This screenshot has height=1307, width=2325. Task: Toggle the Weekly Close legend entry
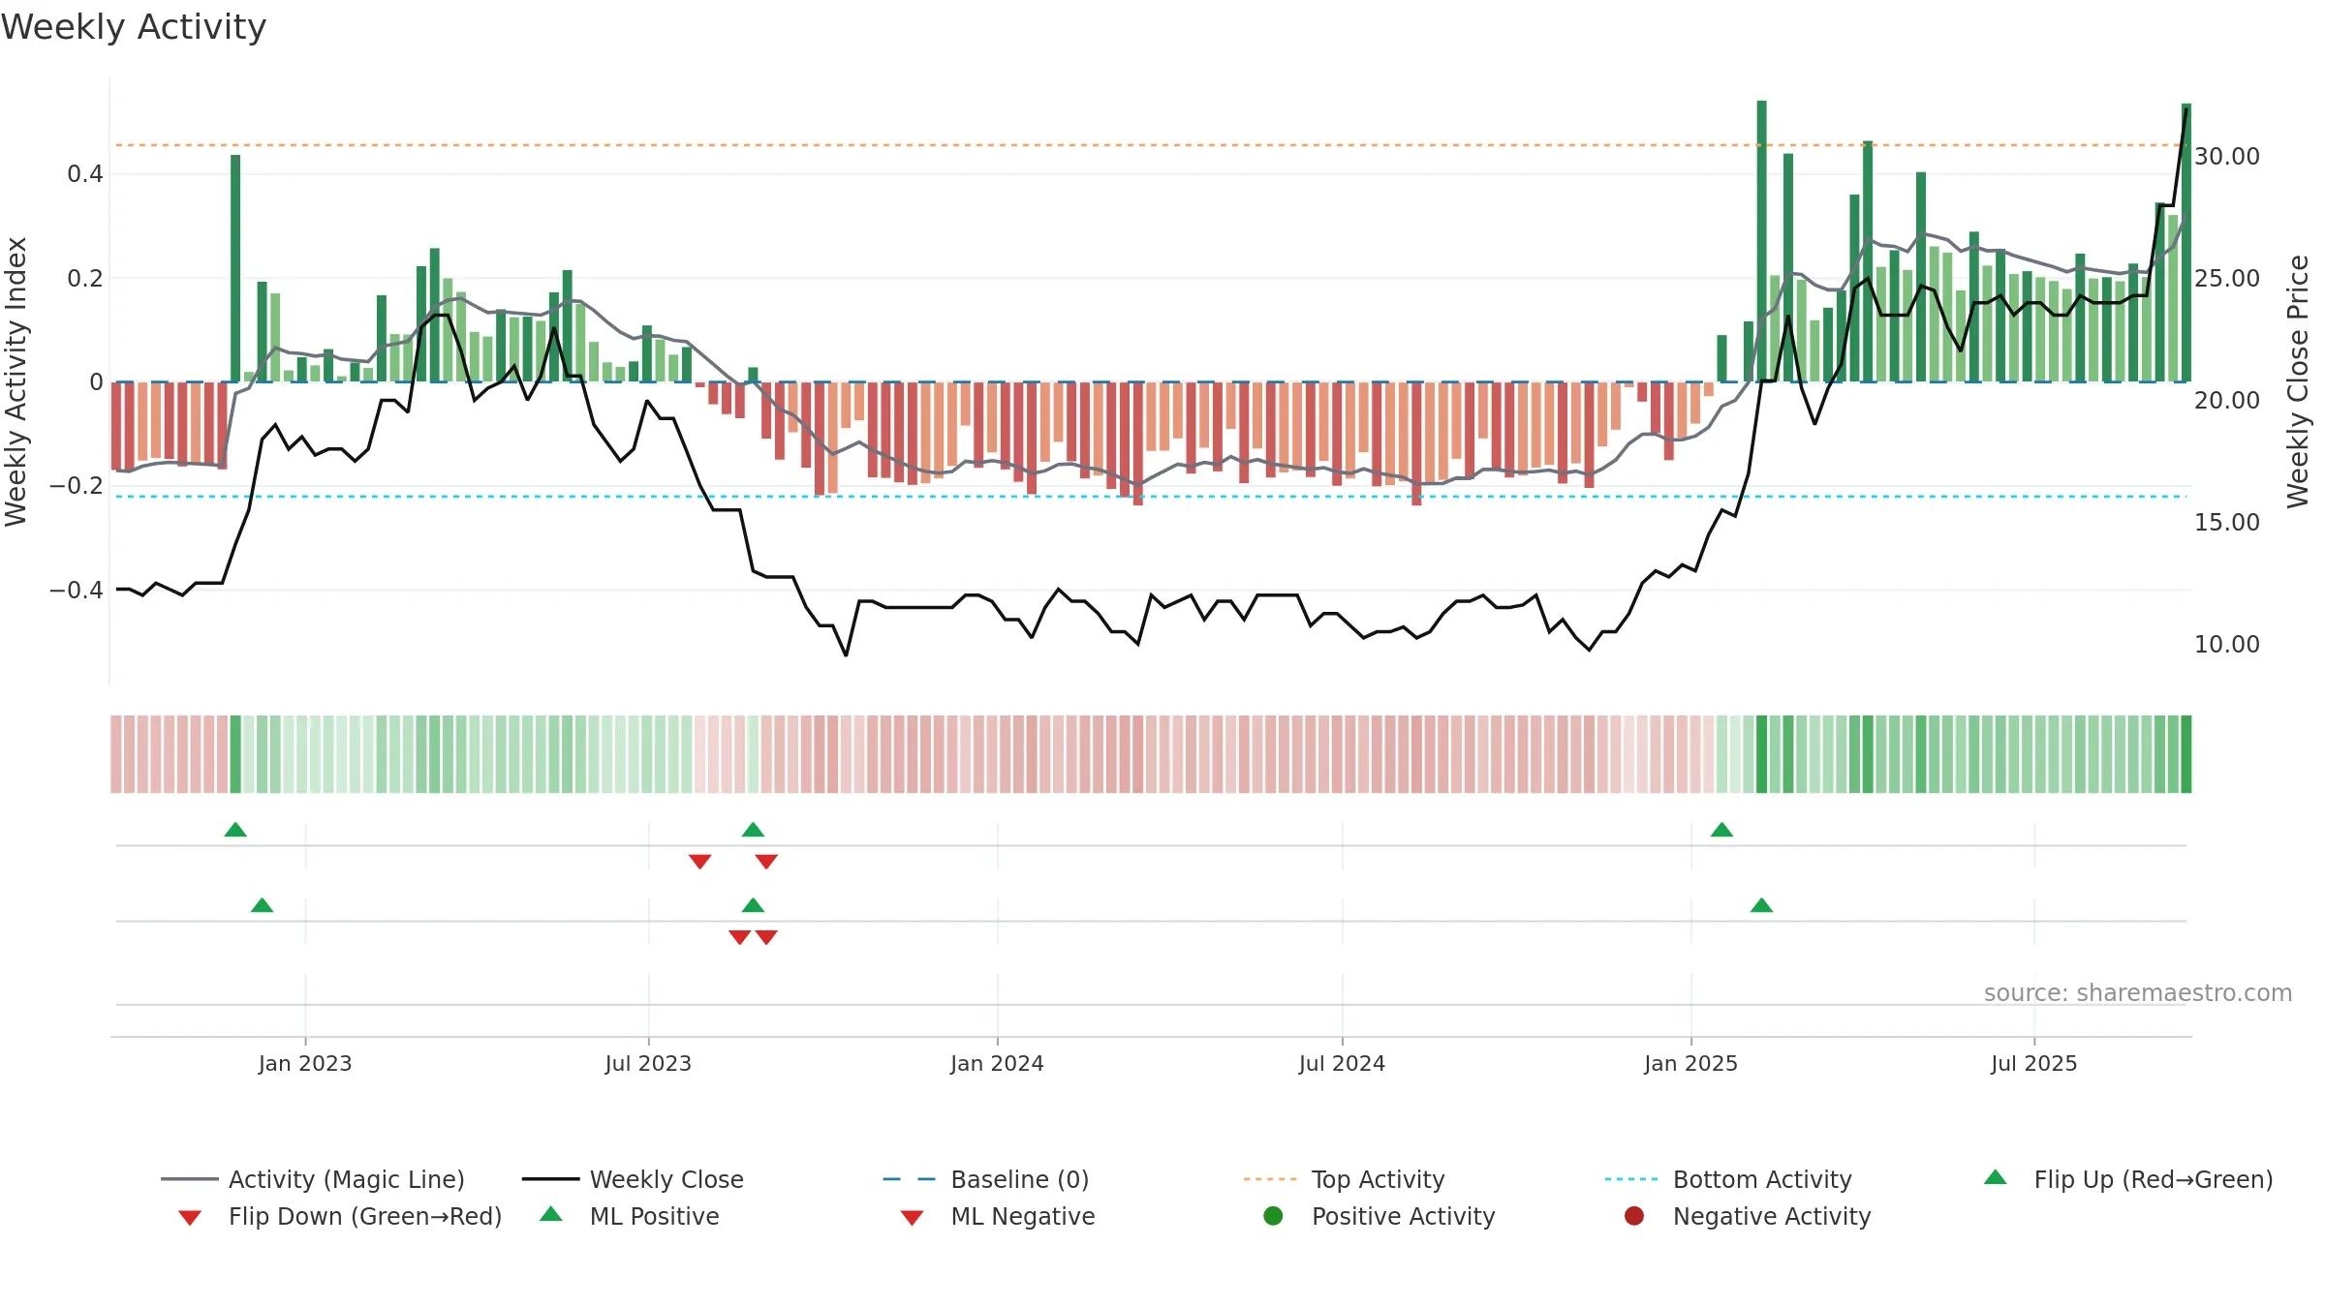click(x=633, y=1179)
